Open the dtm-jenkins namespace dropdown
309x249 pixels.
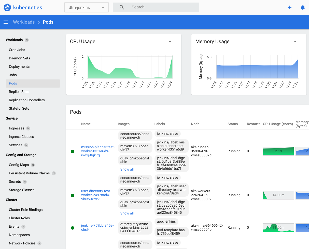(x=87, y=7)
